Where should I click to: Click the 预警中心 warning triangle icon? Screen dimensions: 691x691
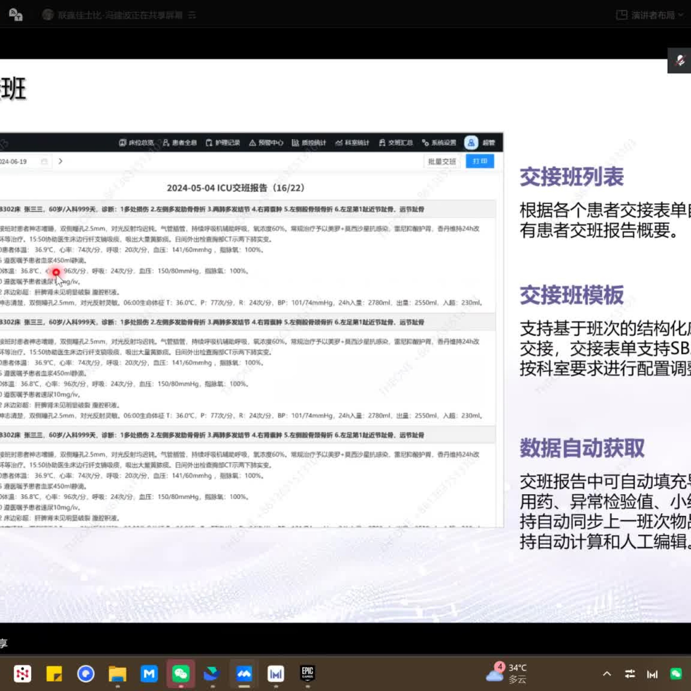pos(252,143)
